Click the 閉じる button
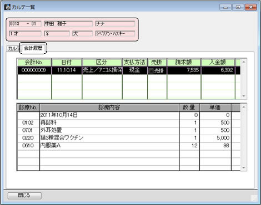The height and width of the screenshot is (205, 261). (x=24, y=196)
